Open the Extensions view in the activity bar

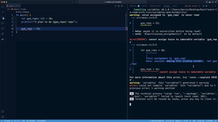[3, 28]
